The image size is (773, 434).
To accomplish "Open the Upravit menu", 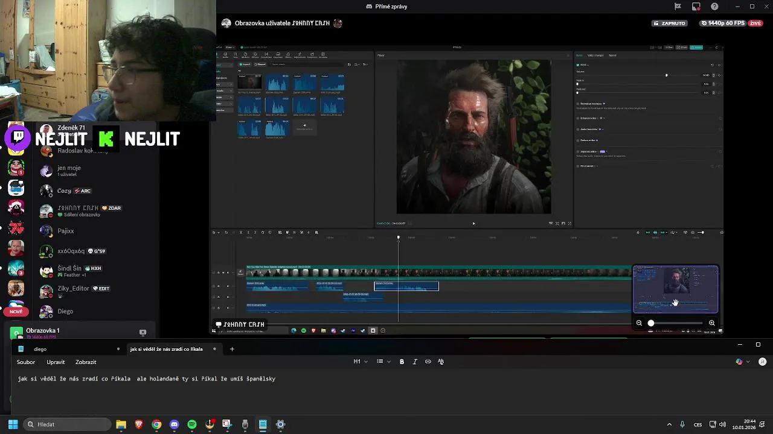I will [56, 362].
